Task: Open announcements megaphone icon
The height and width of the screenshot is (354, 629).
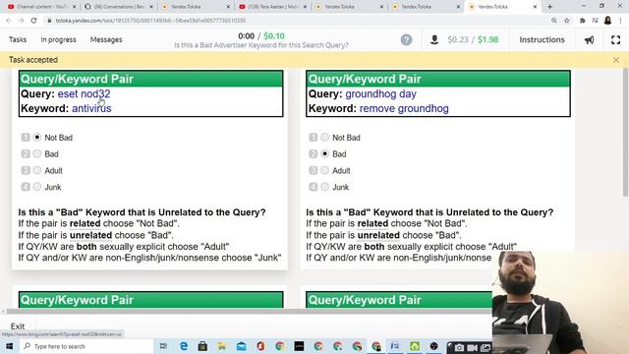Action: (589, 39)
